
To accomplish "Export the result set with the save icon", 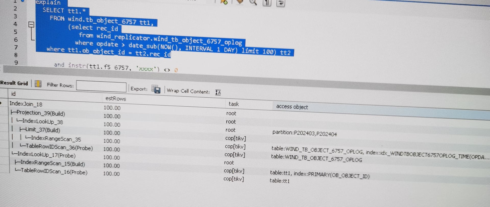I will click(x=156, y=89).
